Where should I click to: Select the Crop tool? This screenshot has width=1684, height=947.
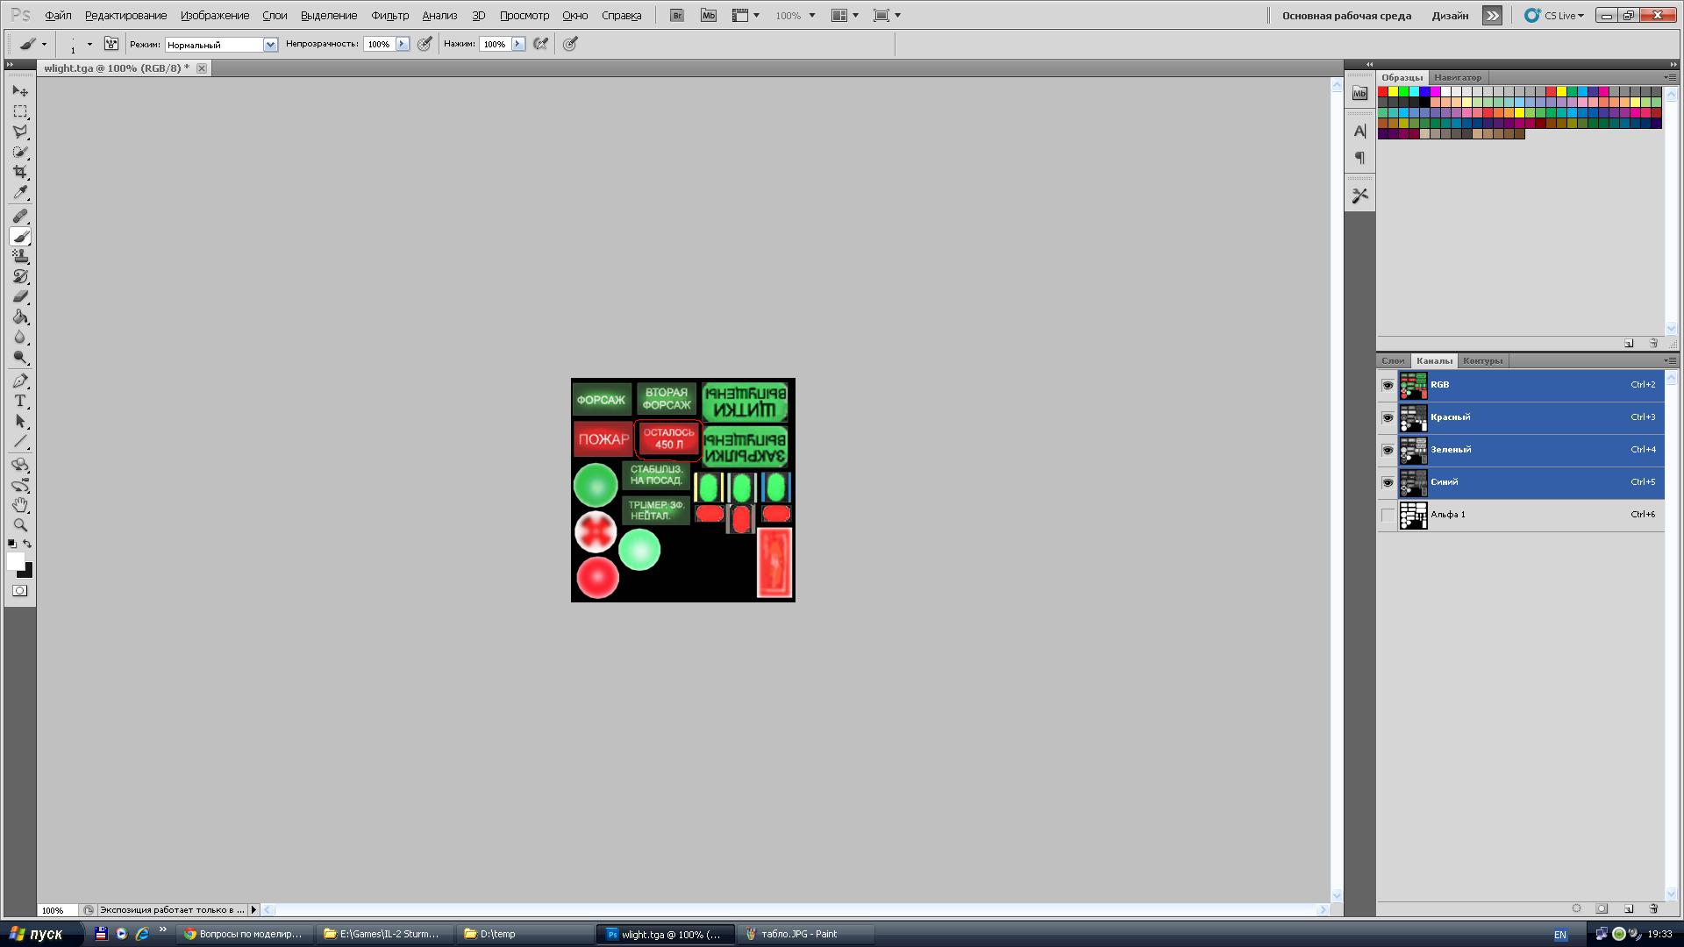coord(20,172)
